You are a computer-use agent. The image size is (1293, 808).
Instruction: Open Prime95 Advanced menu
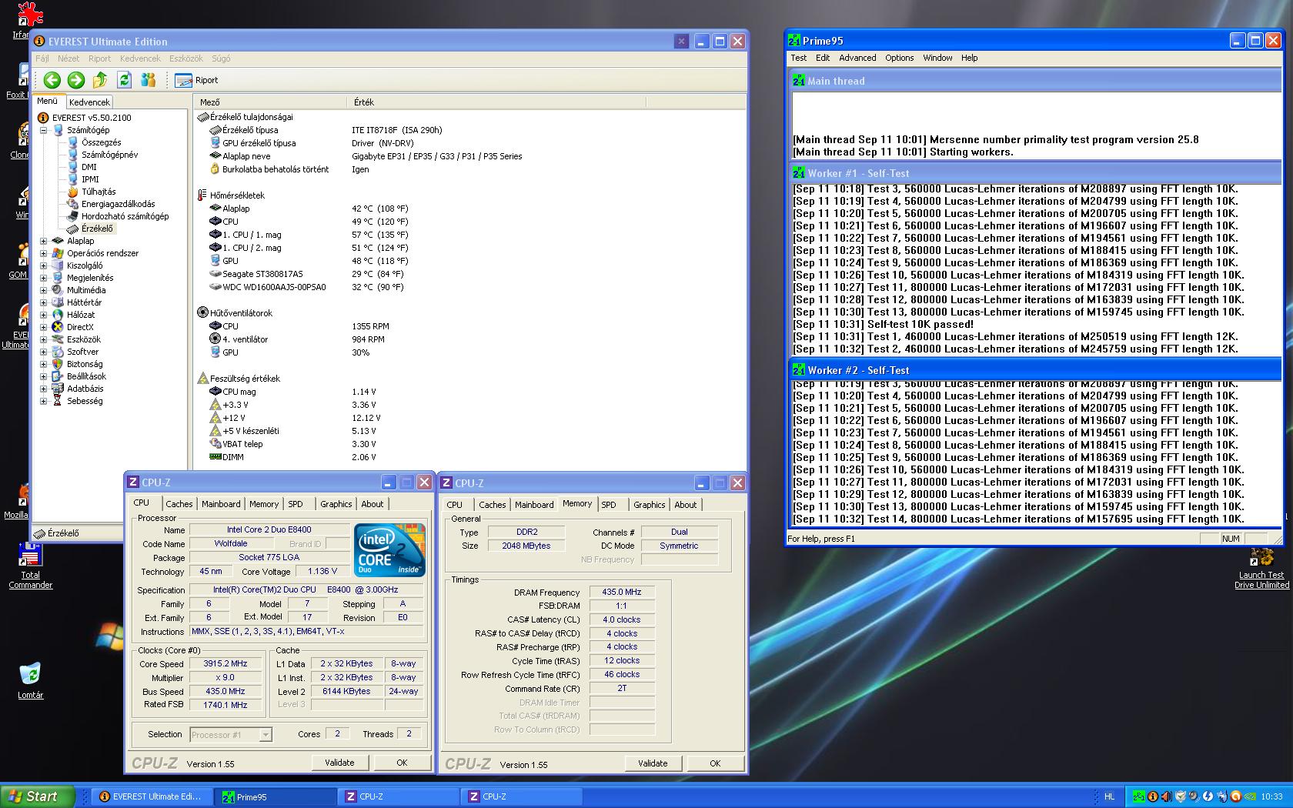tap(857, 58)
